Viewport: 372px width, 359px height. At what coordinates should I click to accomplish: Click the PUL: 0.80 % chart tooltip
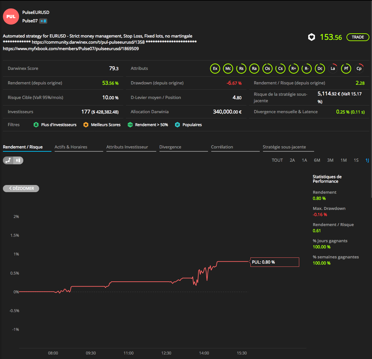pyautogui.click(x=275, y=262)
